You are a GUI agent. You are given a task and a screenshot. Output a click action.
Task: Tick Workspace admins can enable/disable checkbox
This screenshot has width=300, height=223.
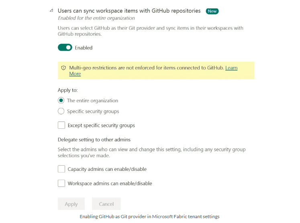pyautogui.click(x=61, y=183)
